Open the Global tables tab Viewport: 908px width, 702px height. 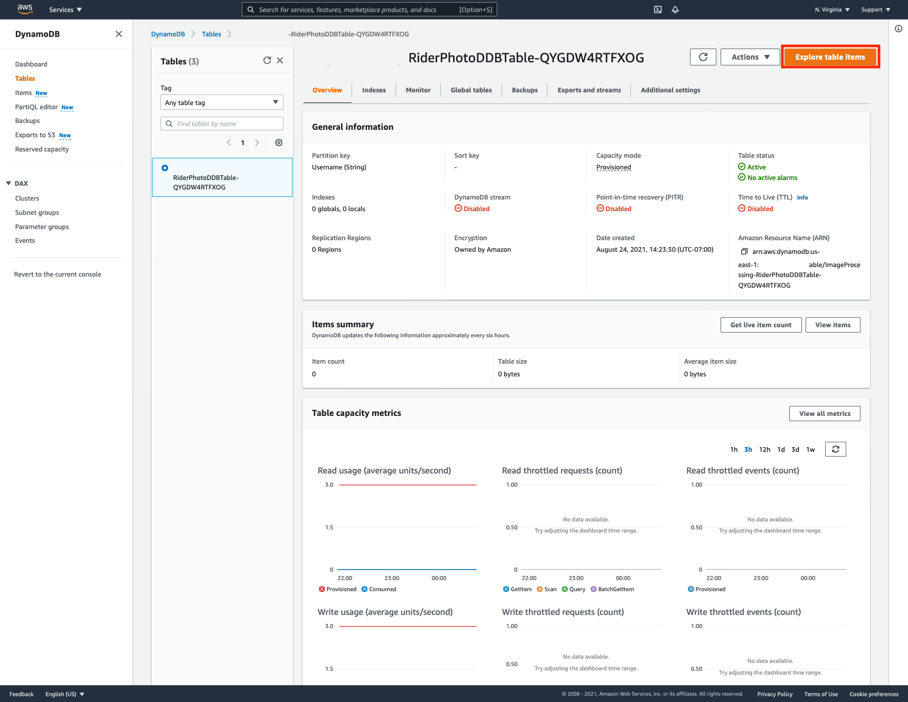[x=471, y=90]
